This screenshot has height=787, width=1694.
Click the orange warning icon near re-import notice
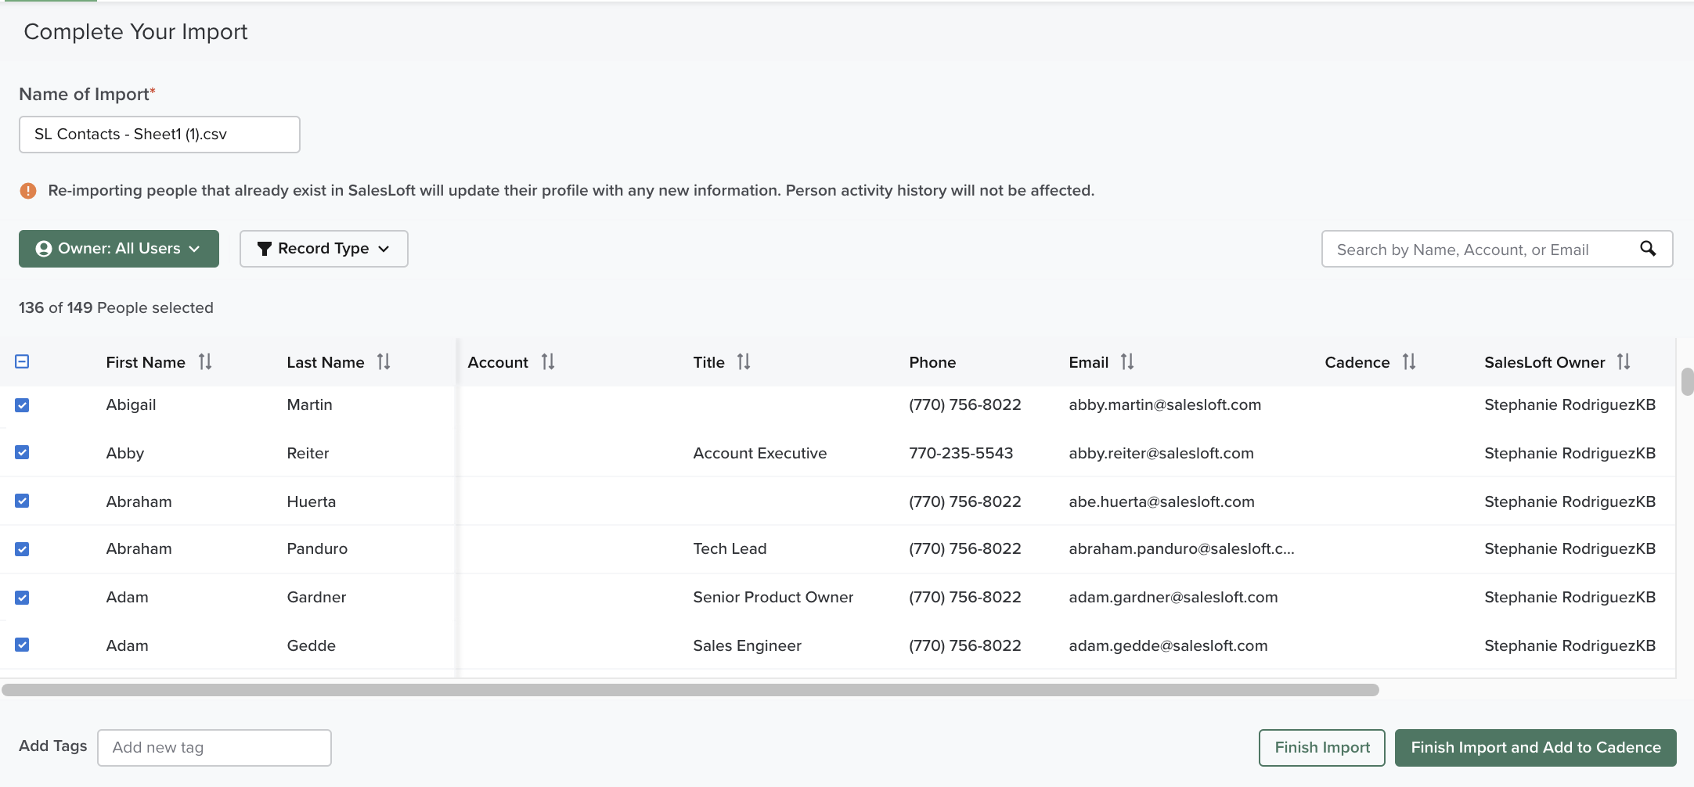(28, 190)
